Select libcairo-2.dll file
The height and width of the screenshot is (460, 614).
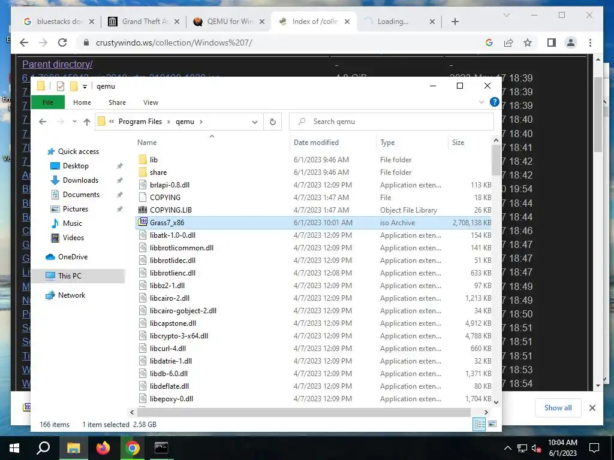pyautogui.click(x=170, y=298)
